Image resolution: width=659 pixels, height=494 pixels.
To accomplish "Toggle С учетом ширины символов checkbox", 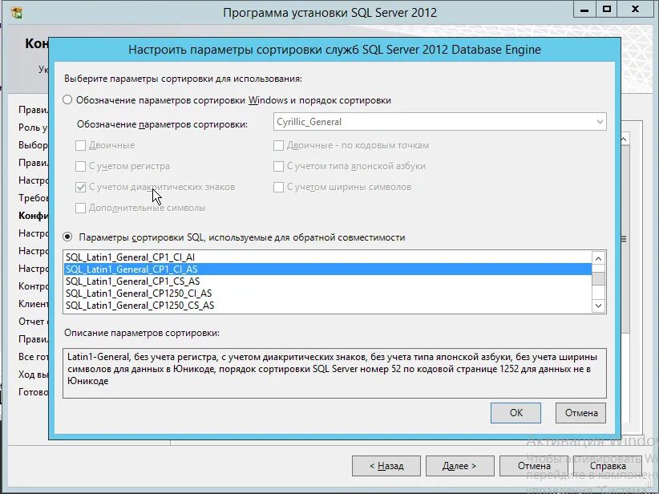I will pyautogui.click(x=278, y=187).
